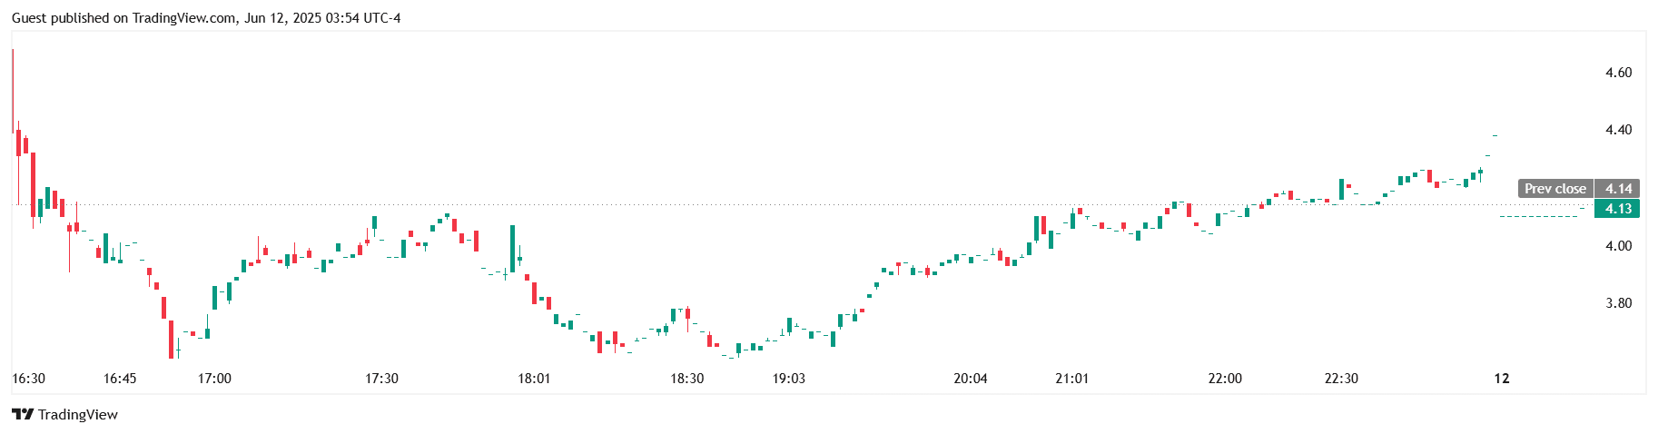Viewport: 1658px width, 434px height.
Task: Click the 17:00 time marker
Action: tap(214, 379)
